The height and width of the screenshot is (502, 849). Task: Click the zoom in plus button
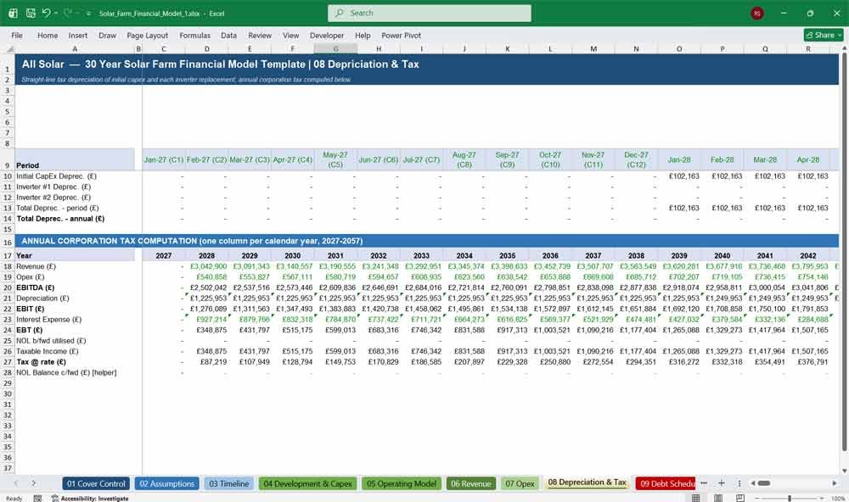[x=821, y=498]
